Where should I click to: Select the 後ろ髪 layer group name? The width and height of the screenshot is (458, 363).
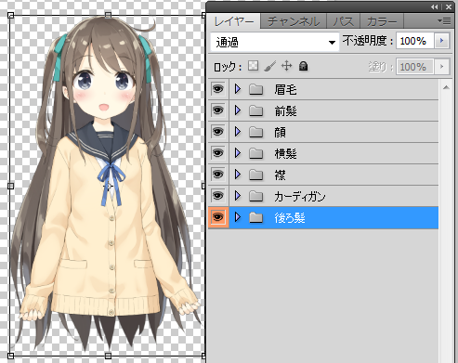click(x=290, y=218)
